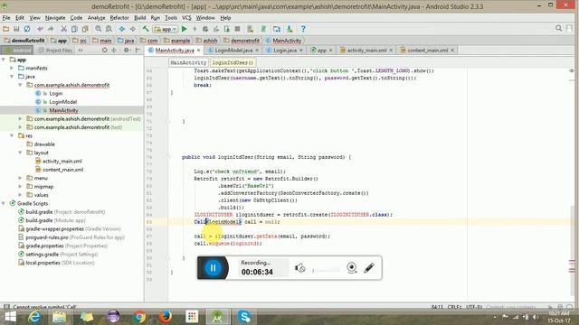Select LoginModel in the project tree

[63, 102]
